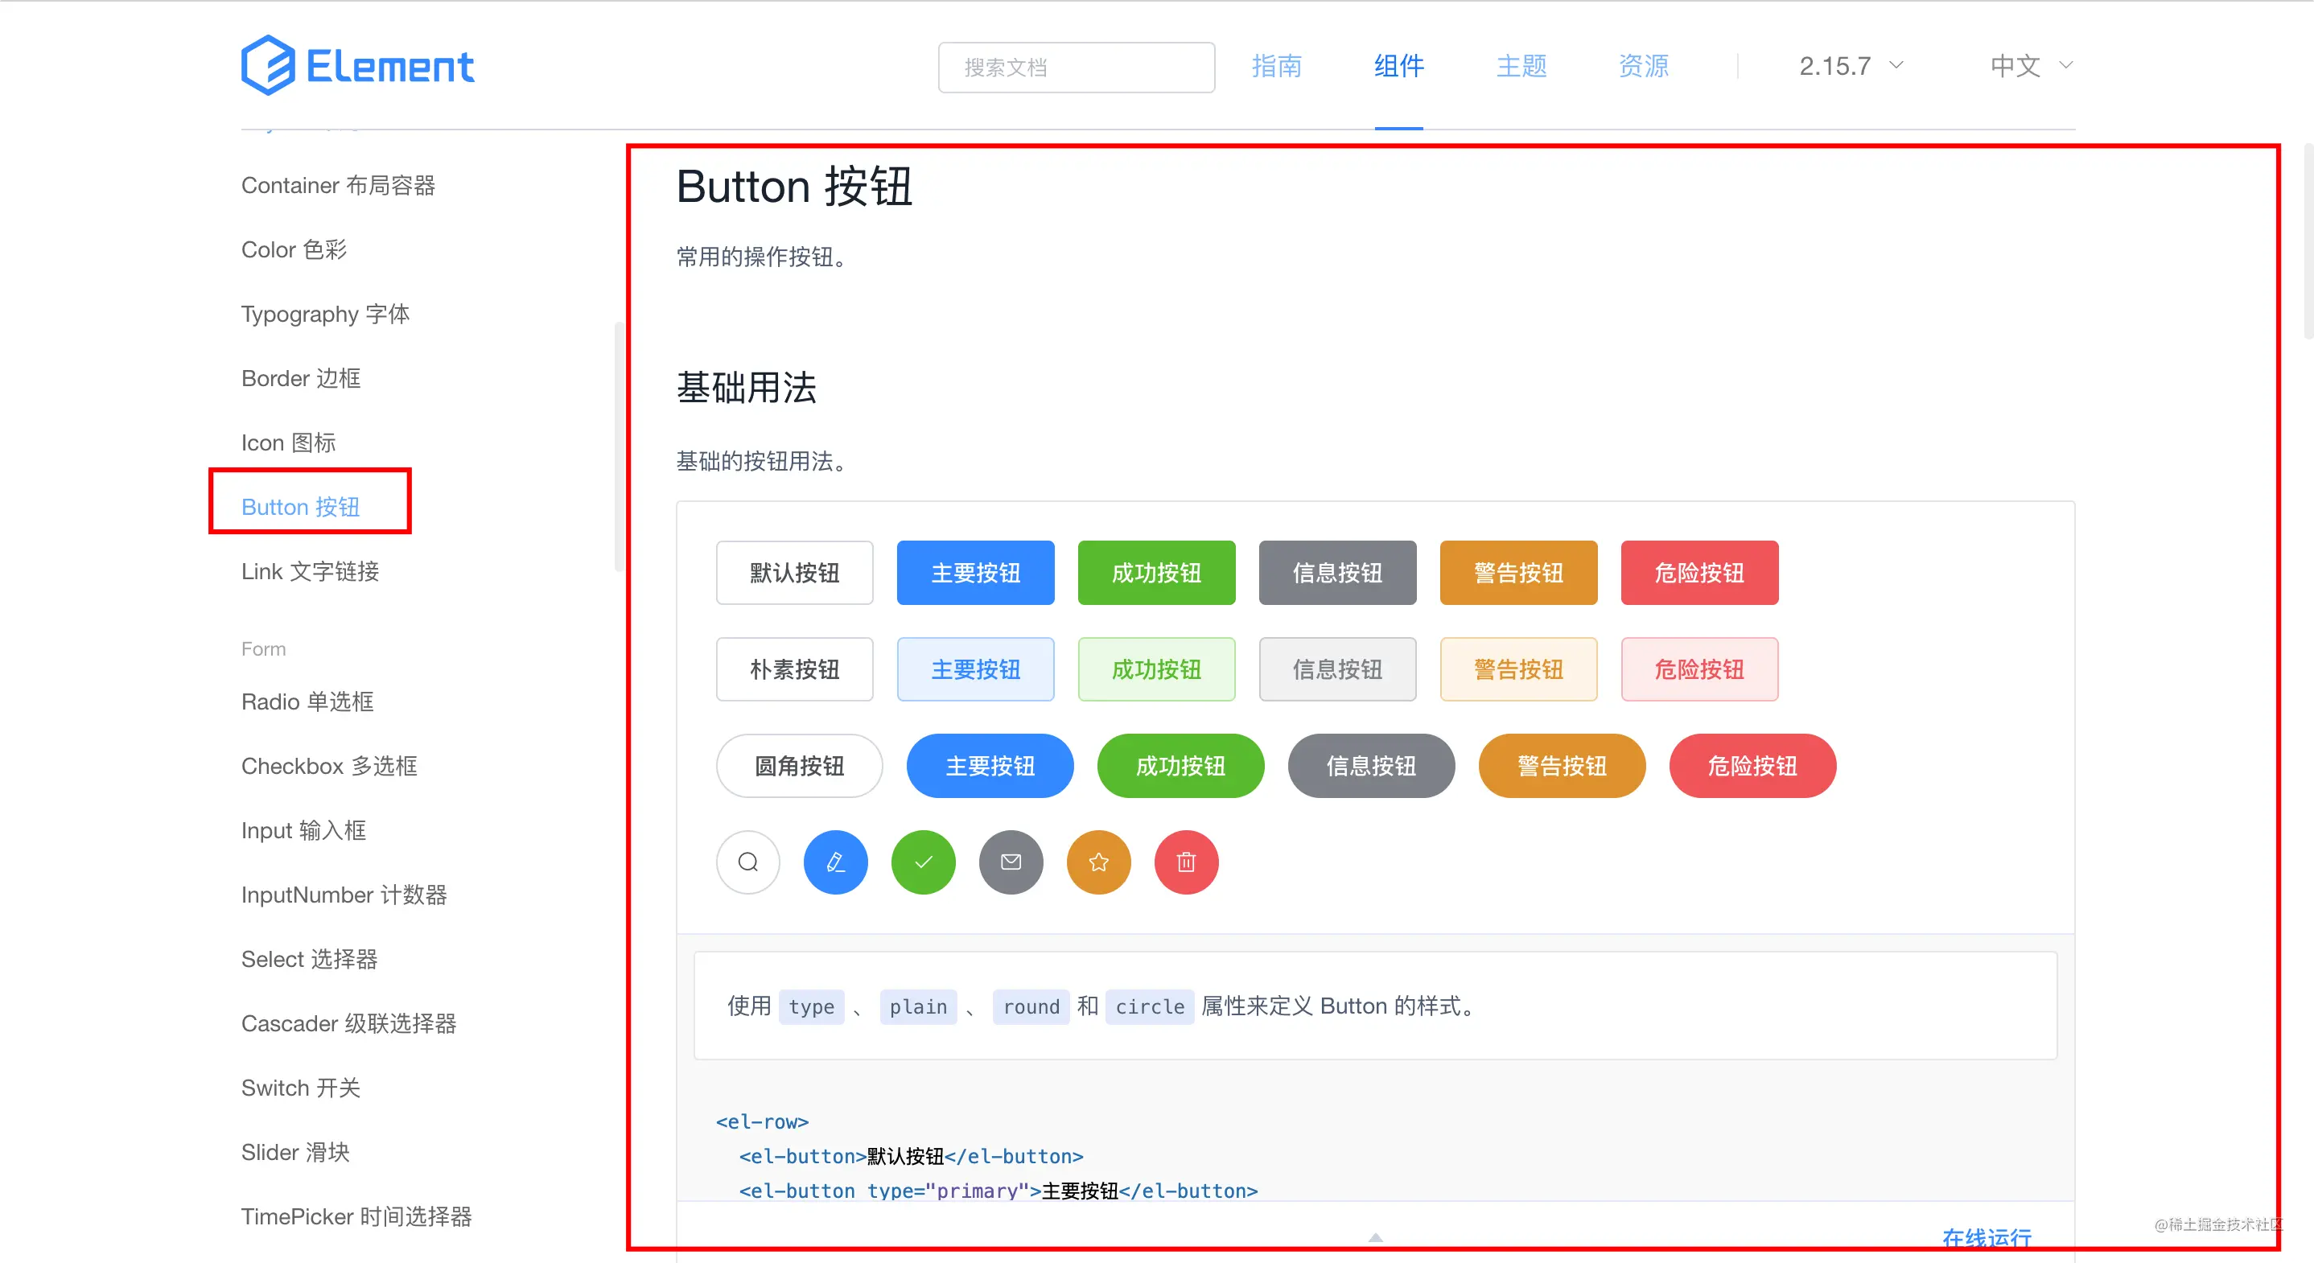Click the solid blue 主要按钮 button
Image resolution: width=2314 pixels, height=1263 pixels.
point(975,573)
